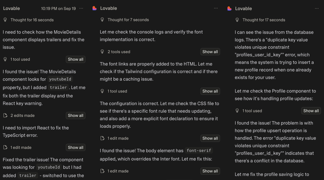Click the "youtubeId" code snippet in first paragraph
The height and width of the screenshot is (180, 324).
point(61,79)
